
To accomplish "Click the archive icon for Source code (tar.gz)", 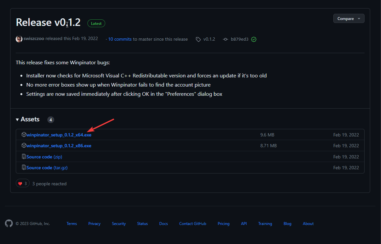I will [24, 168].
